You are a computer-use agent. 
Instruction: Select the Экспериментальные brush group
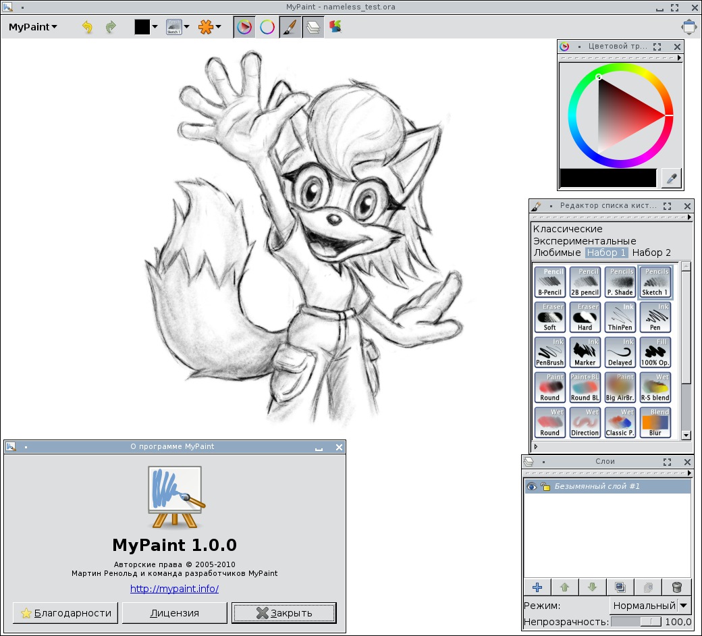tap(585, 241)
